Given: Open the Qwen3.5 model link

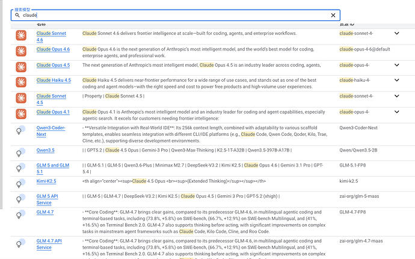Looking at the screenshot, I should (45, 150).
